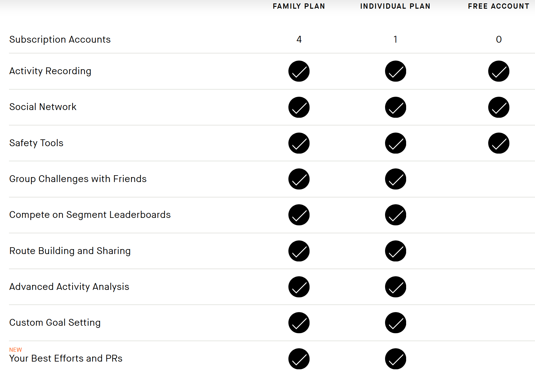Select the Free Account column header
The image size is (535, 373).
[x=498, y=6]
